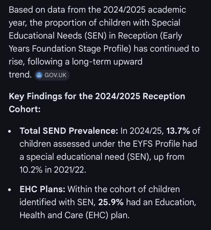The width and height of the screenshot is (211, 230).
Task: Select the bold 'EHC Plans:' label
Action: click(42, 189)
